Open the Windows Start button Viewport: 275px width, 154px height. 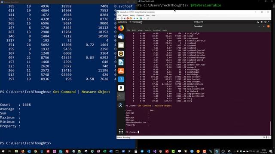pos(3,151)
